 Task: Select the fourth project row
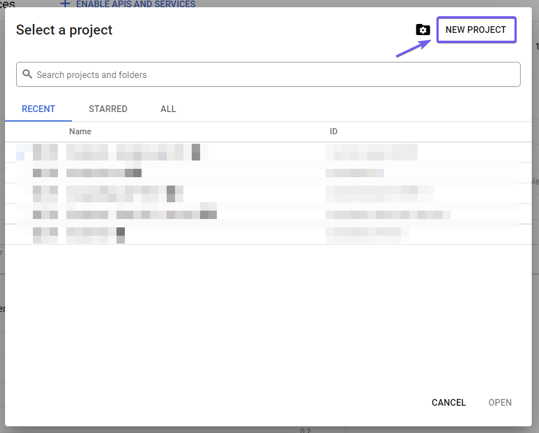coord(223,214)
